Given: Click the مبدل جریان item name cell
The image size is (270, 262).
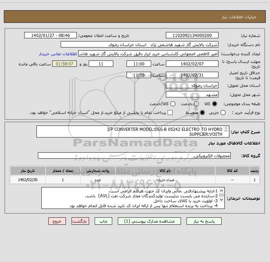Looking at the screenshot, I should (165, 180).
